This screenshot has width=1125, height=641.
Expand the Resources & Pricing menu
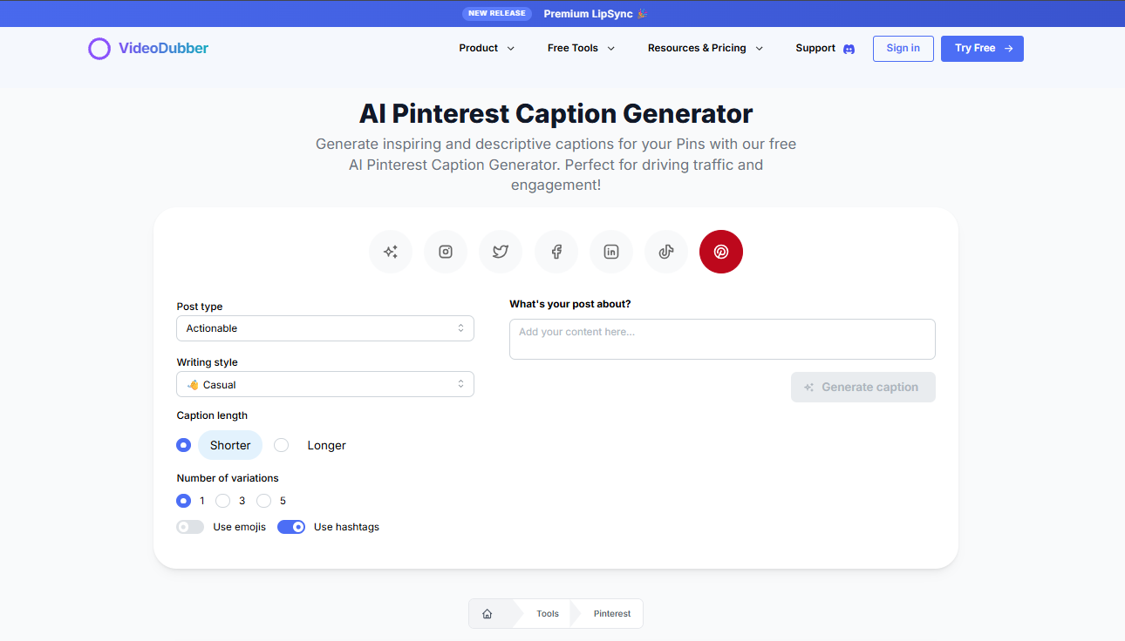point(706,48)
